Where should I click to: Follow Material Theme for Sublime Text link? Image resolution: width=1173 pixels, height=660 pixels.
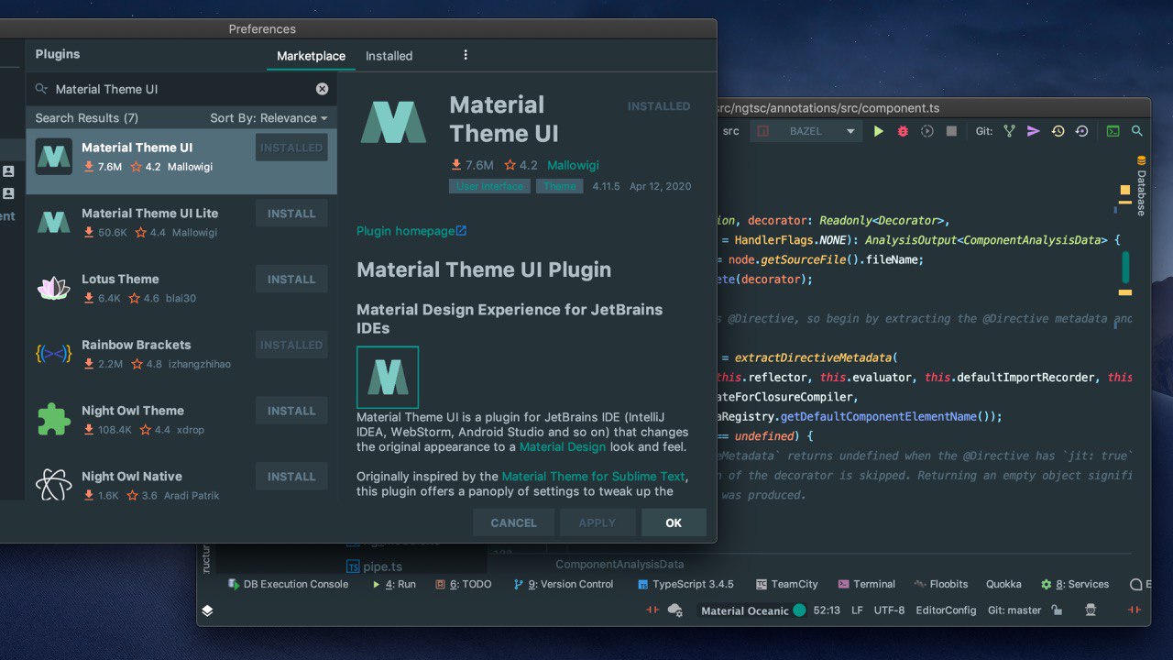pyautogui.click(x=594, y=477)
